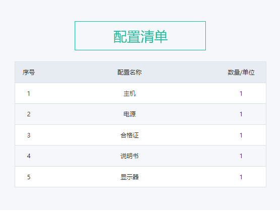Click the 主机 cell in row 1
The image size is (280, 211).
130,93
